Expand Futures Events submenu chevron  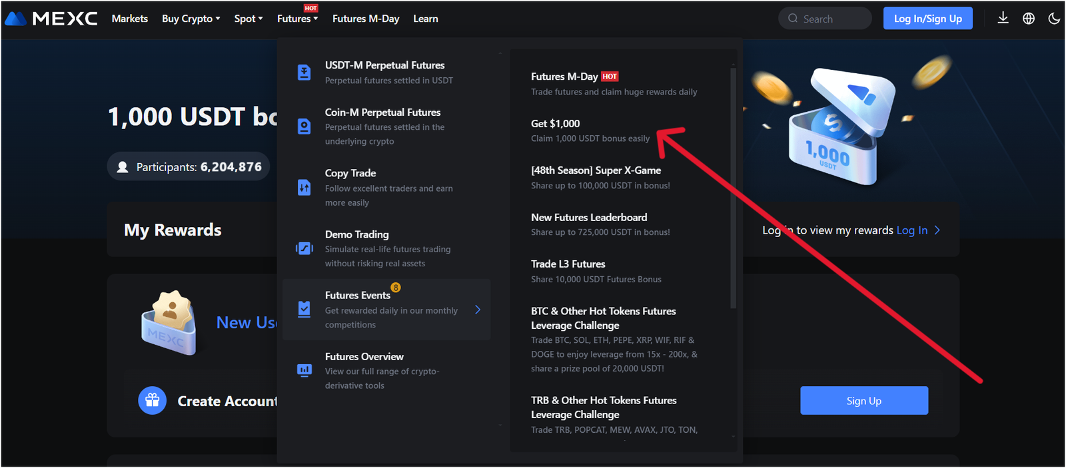coord(477,310)
